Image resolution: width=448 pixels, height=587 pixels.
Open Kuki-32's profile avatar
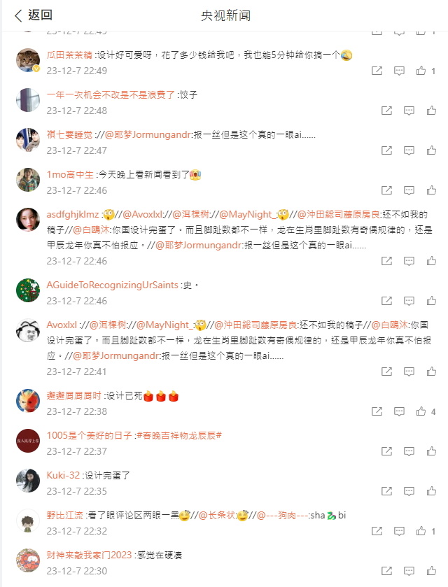tap(28, 481)
